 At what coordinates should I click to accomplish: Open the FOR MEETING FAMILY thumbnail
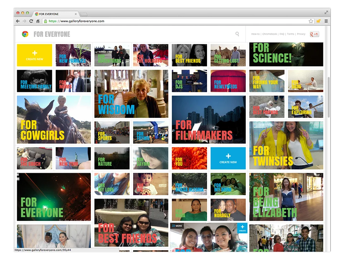[34, 81]
